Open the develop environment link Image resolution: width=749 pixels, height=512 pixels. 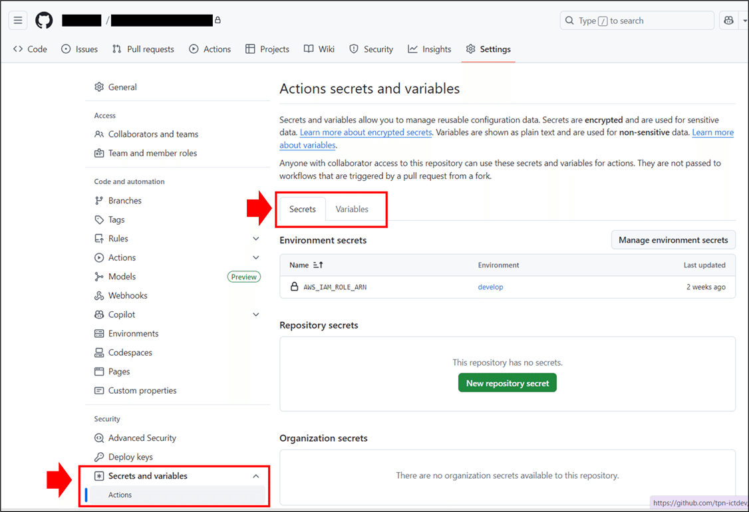490,287
